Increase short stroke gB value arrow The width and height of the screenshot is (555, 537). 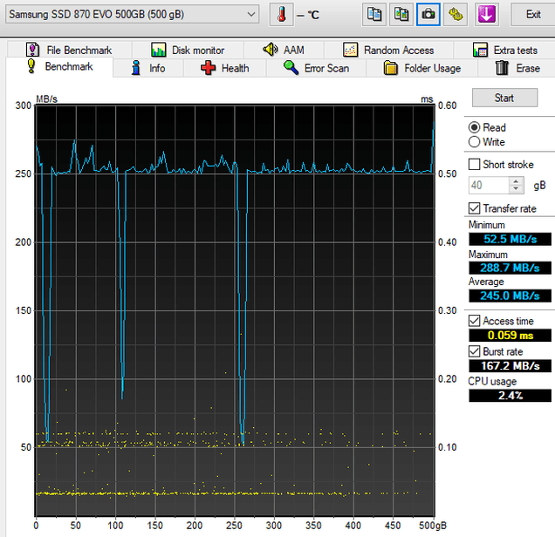point(516,181)
